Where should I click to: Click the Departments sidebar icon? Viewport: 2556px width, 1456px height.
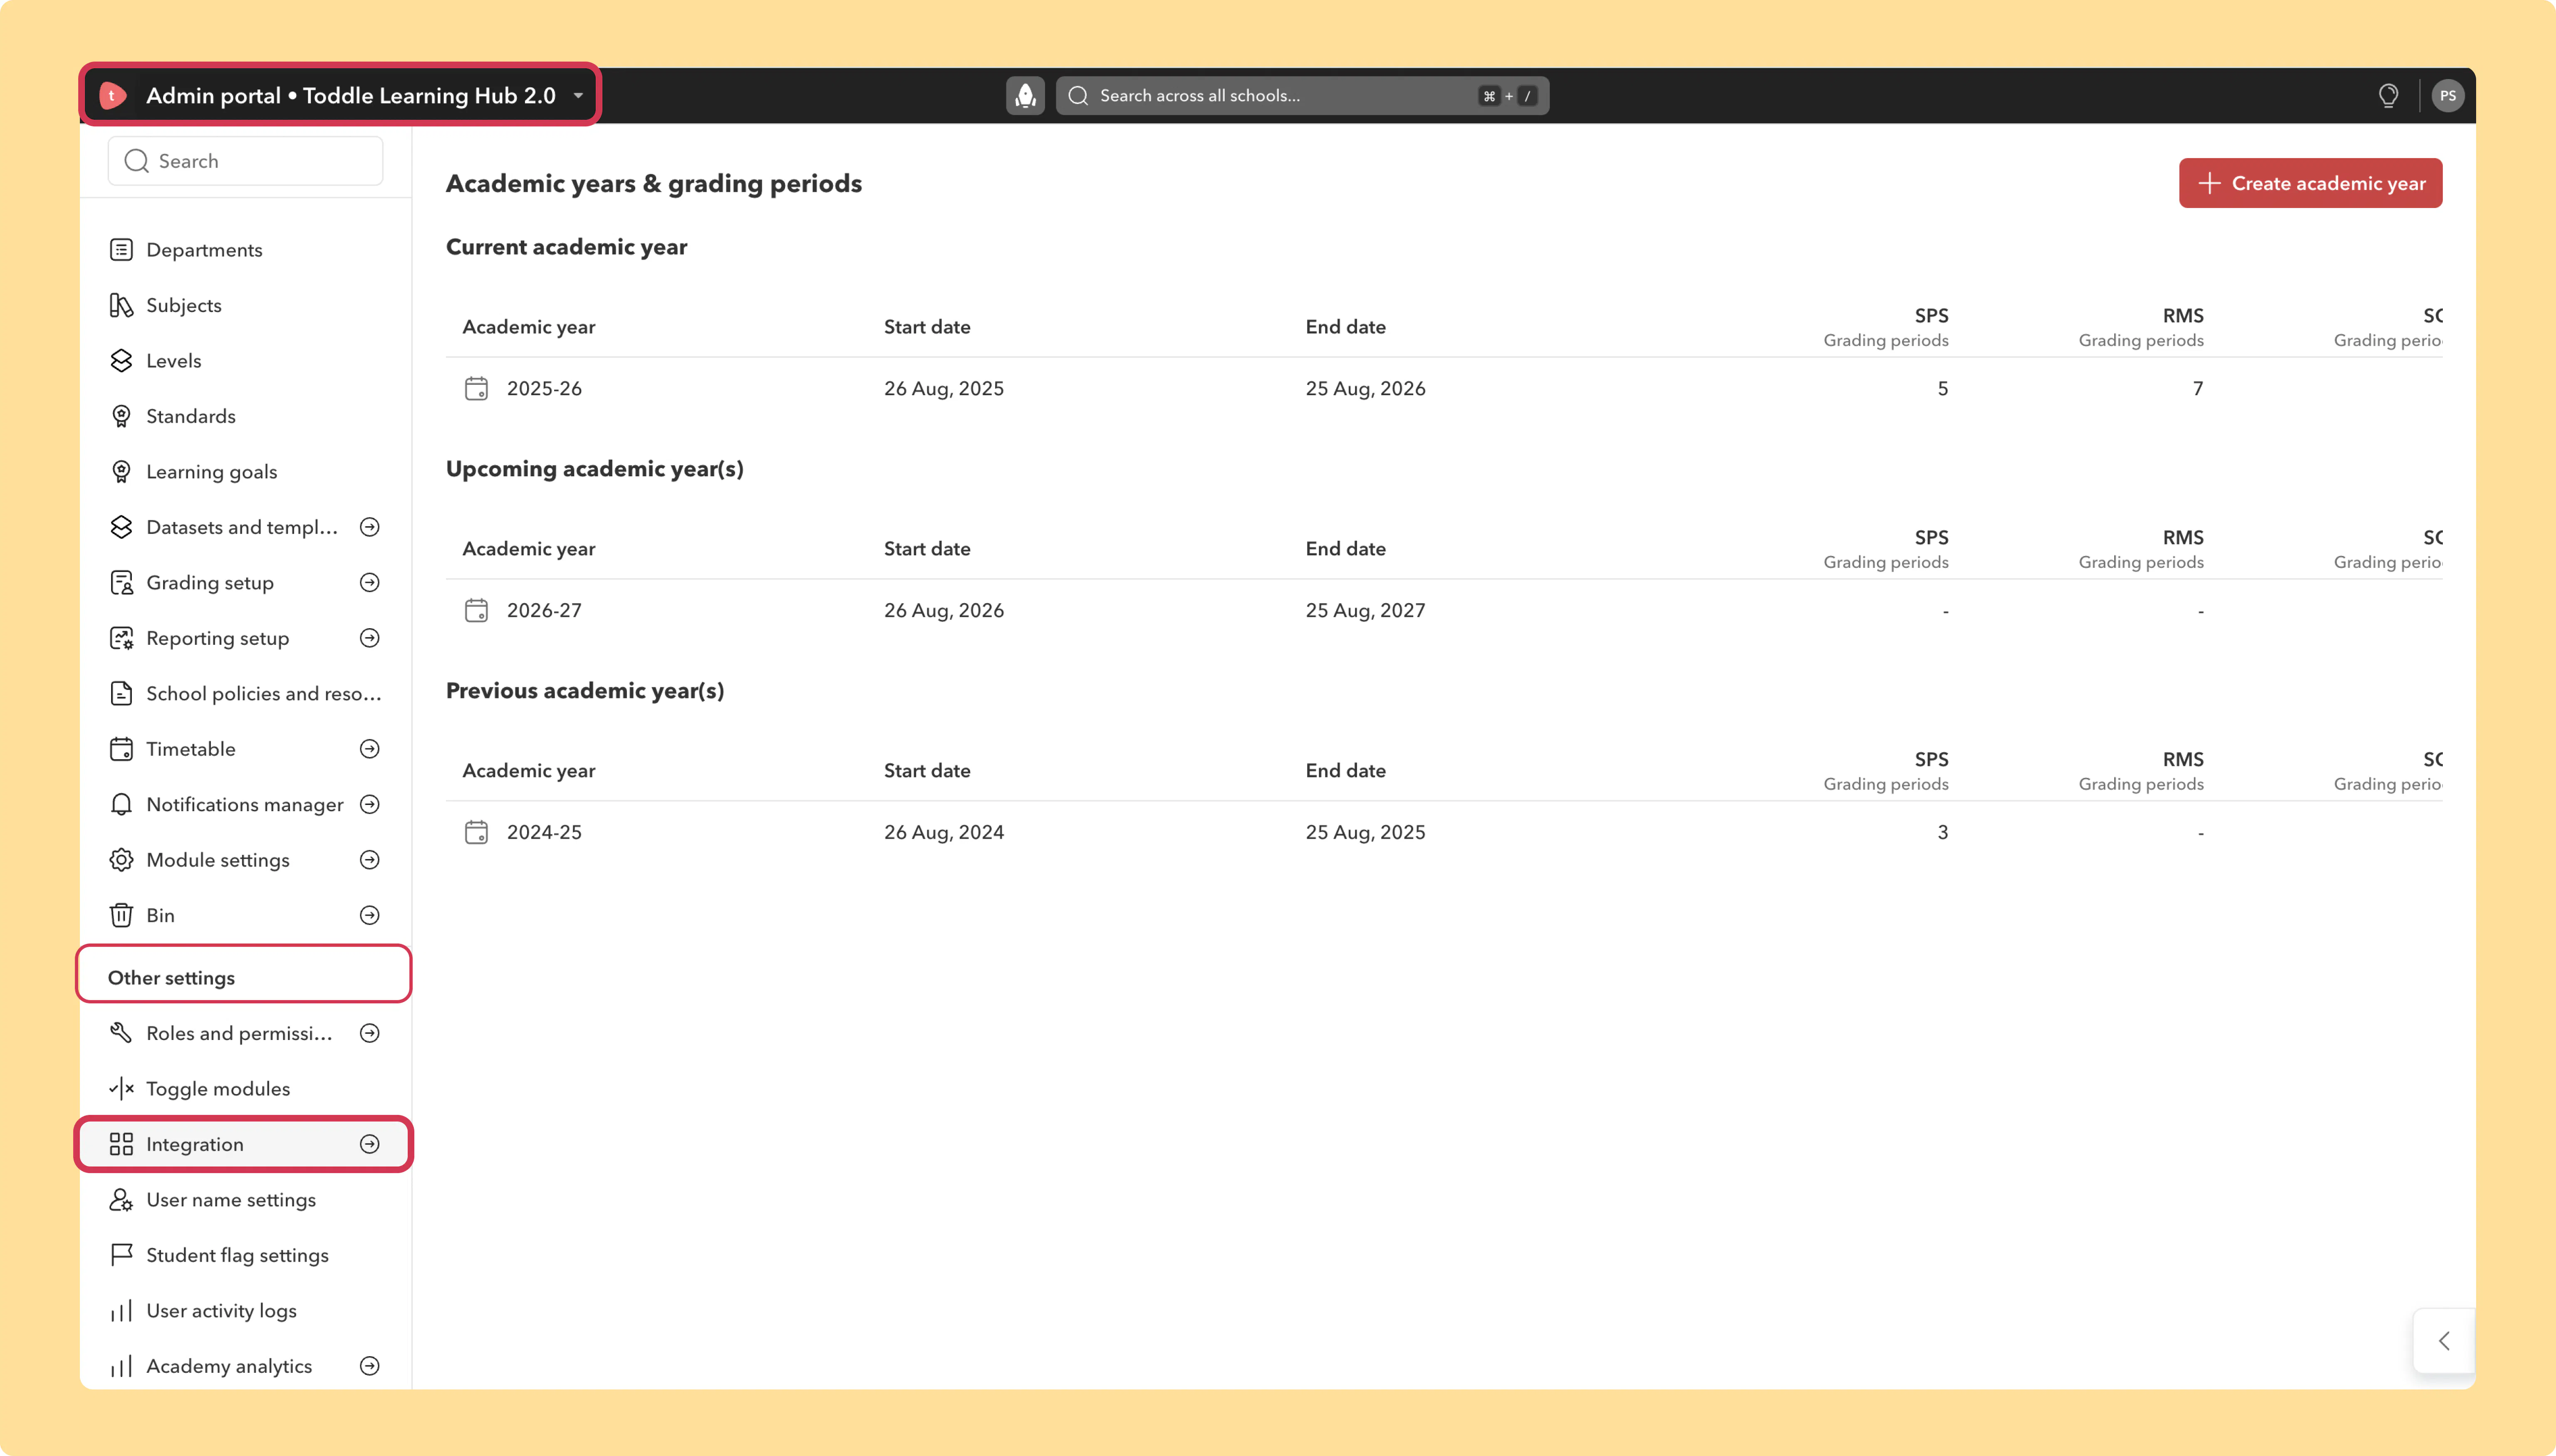[121, 249]
